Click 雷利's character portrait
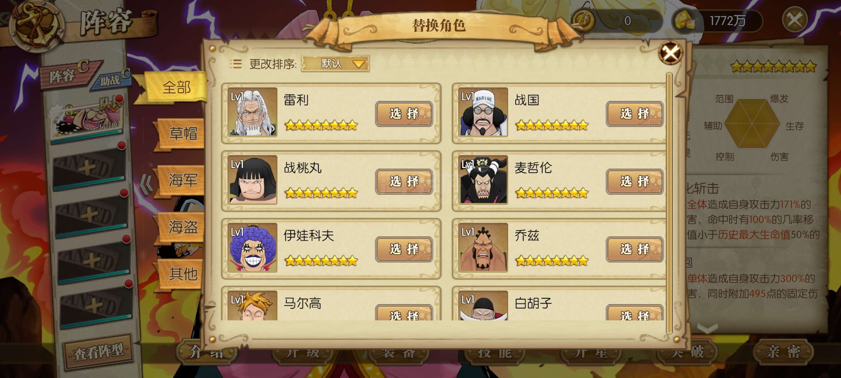This screenshot has height=378, width=841. point(252,112)
